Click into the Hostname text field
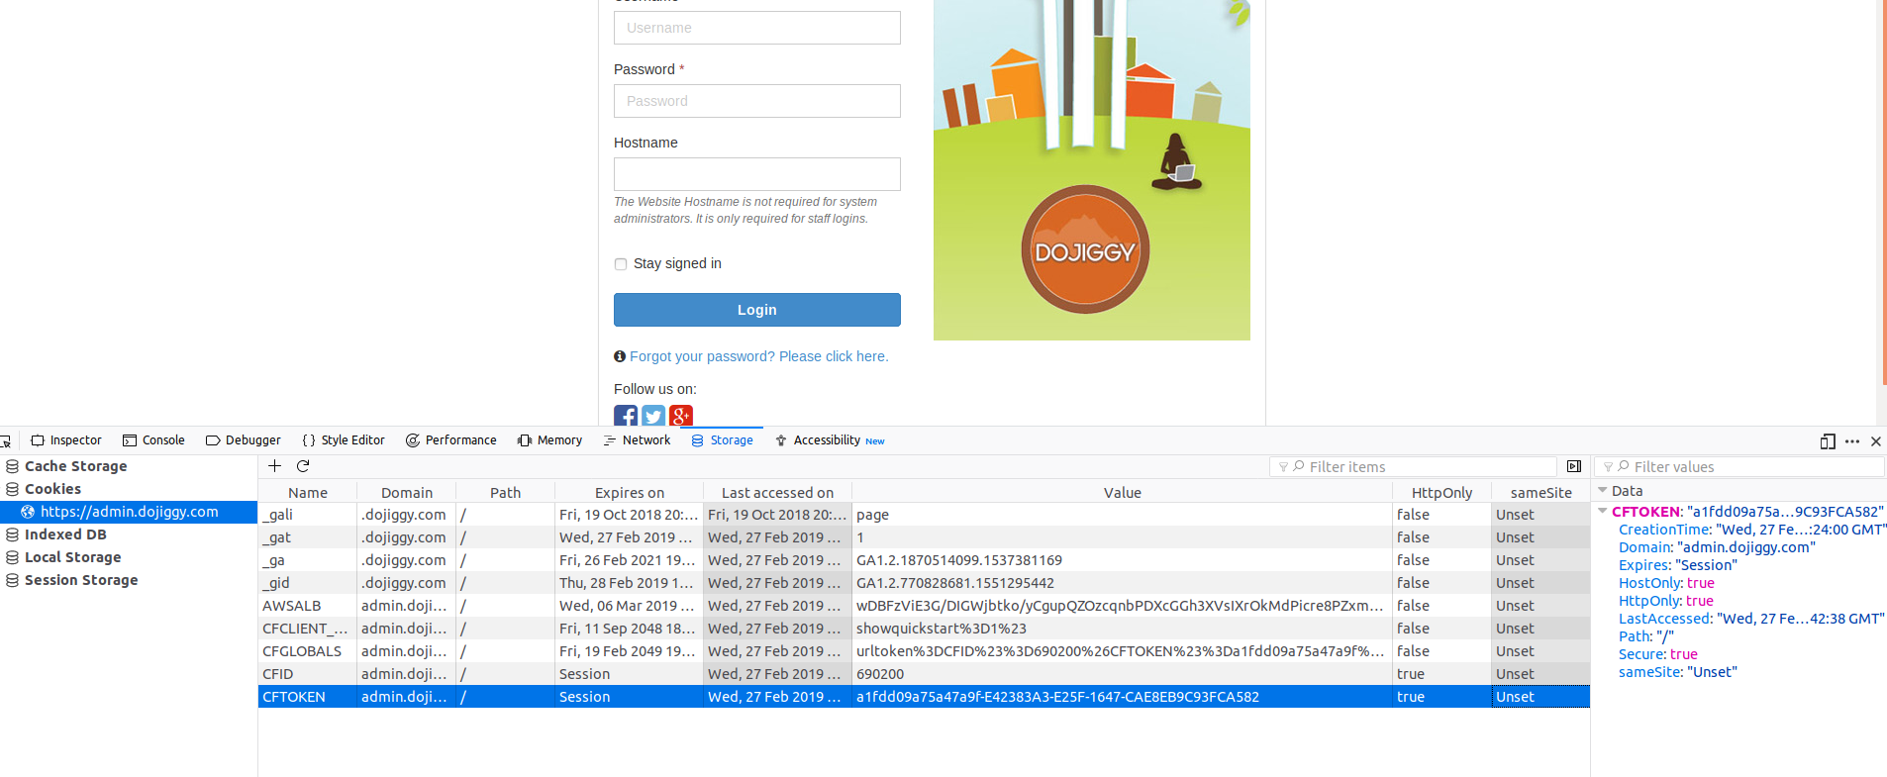The image size is (1887, 777). coord(757,174)
